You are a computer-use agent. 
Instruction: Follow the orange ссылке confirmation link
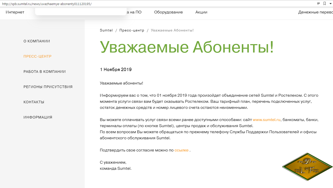(182, 150)
